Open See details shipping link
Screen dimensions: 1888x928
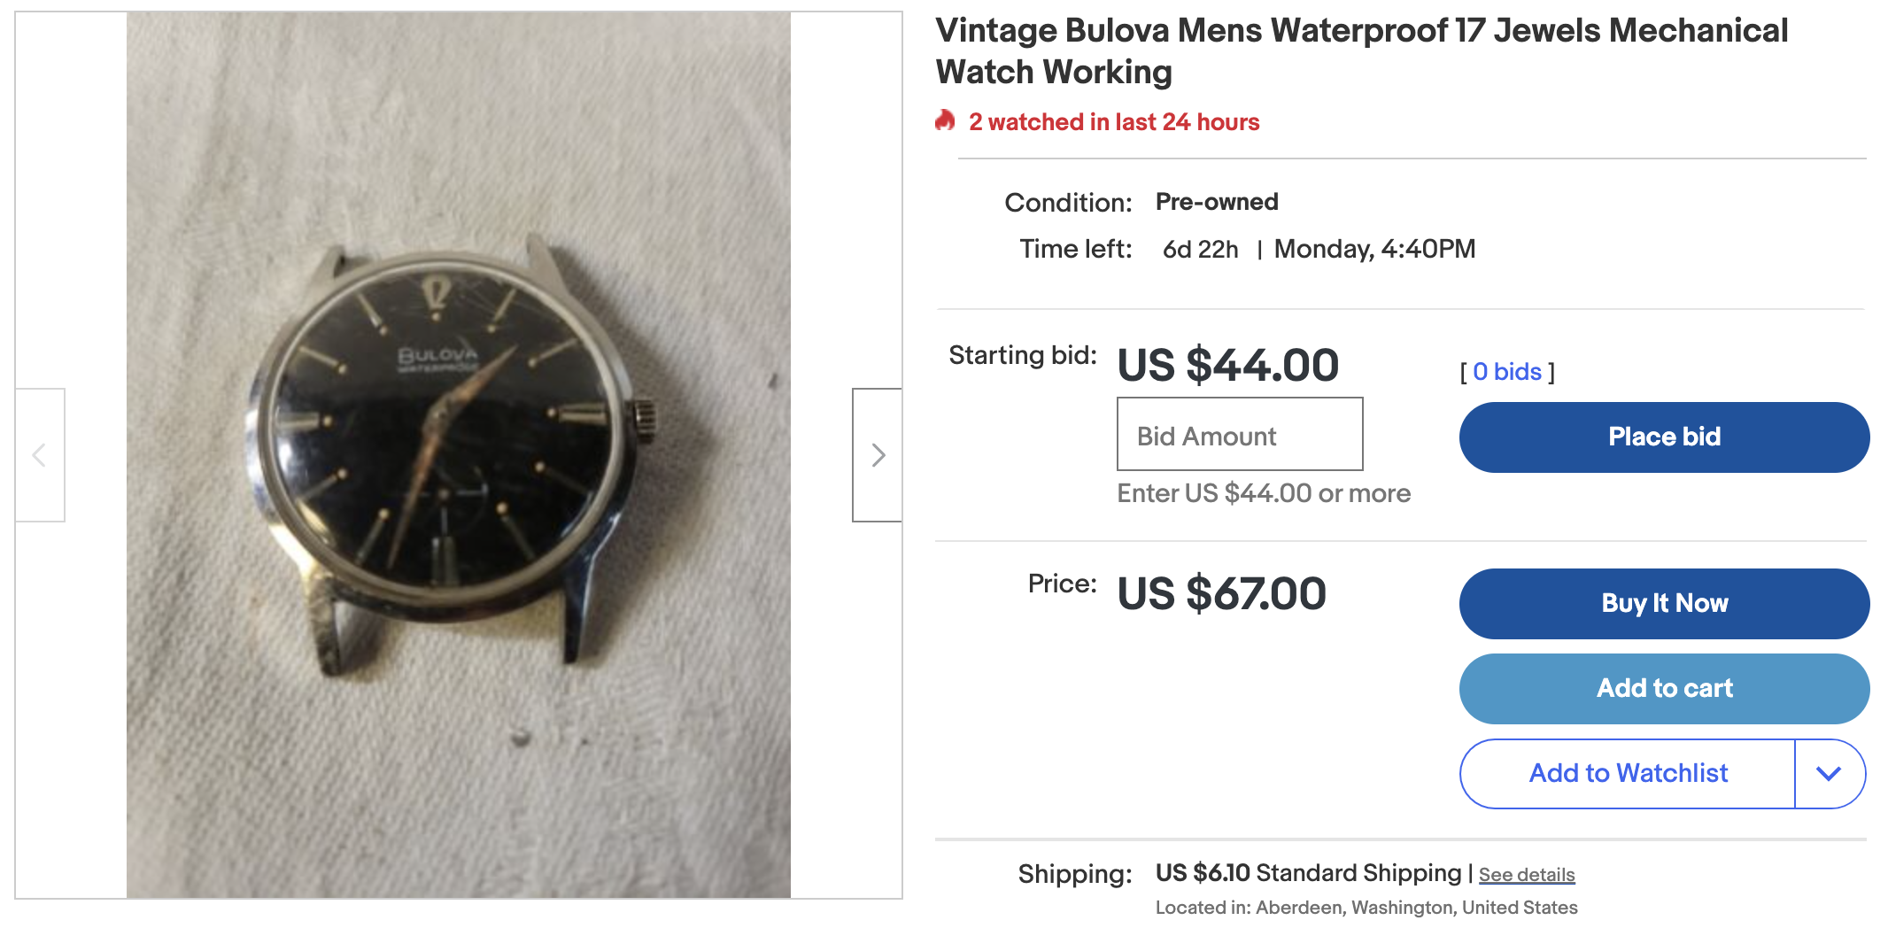point(1527,875)
